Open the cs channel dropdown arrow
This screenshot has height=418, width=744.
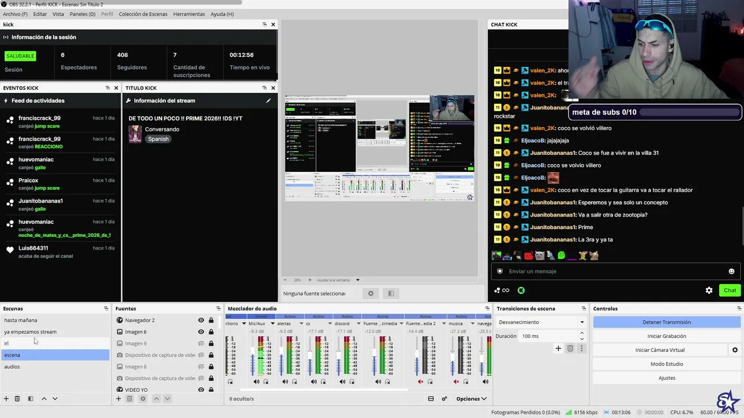point(330,323)
